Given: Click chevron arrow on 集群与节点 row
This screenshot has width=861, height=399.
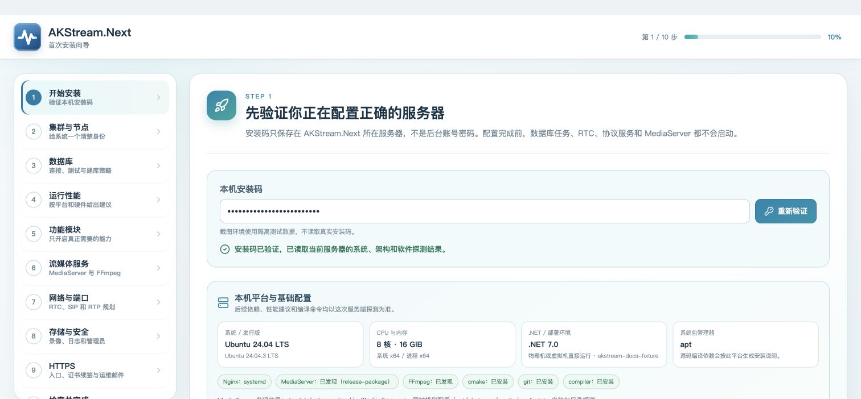Looking at the screenshot, I should pyautogui.click(x=158, y=131).
